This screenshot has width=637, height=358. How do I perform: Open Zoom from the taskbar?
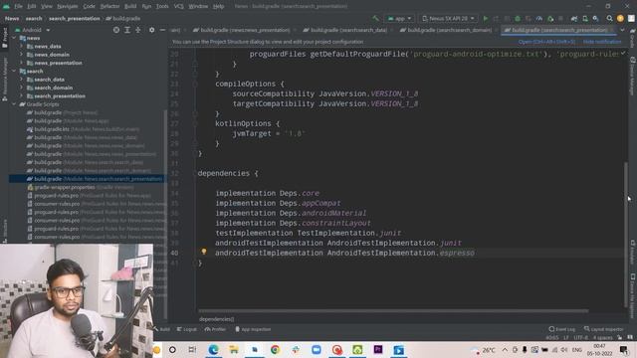point(317,349)
